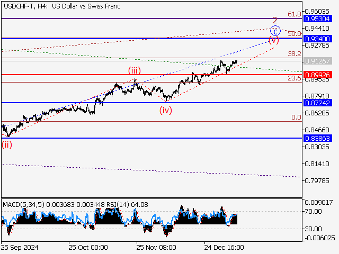The image size is (339, 254).
Task: Select the 0.93400 blue price label
Action: [318, 39]
